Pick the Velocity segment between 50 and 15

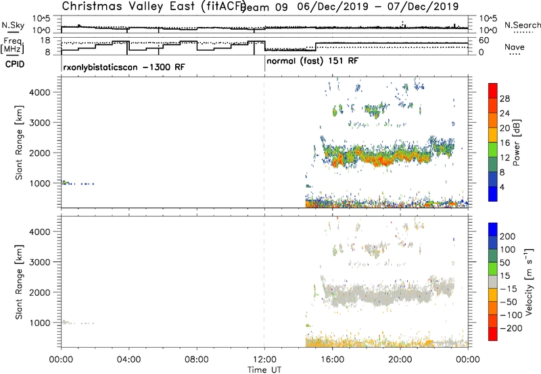click(493, 269)
